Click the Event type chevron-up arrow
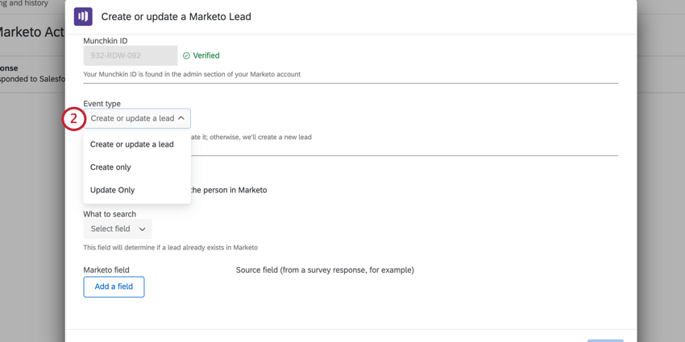This screenshot has width=685, height=342. tap(181, 118)
